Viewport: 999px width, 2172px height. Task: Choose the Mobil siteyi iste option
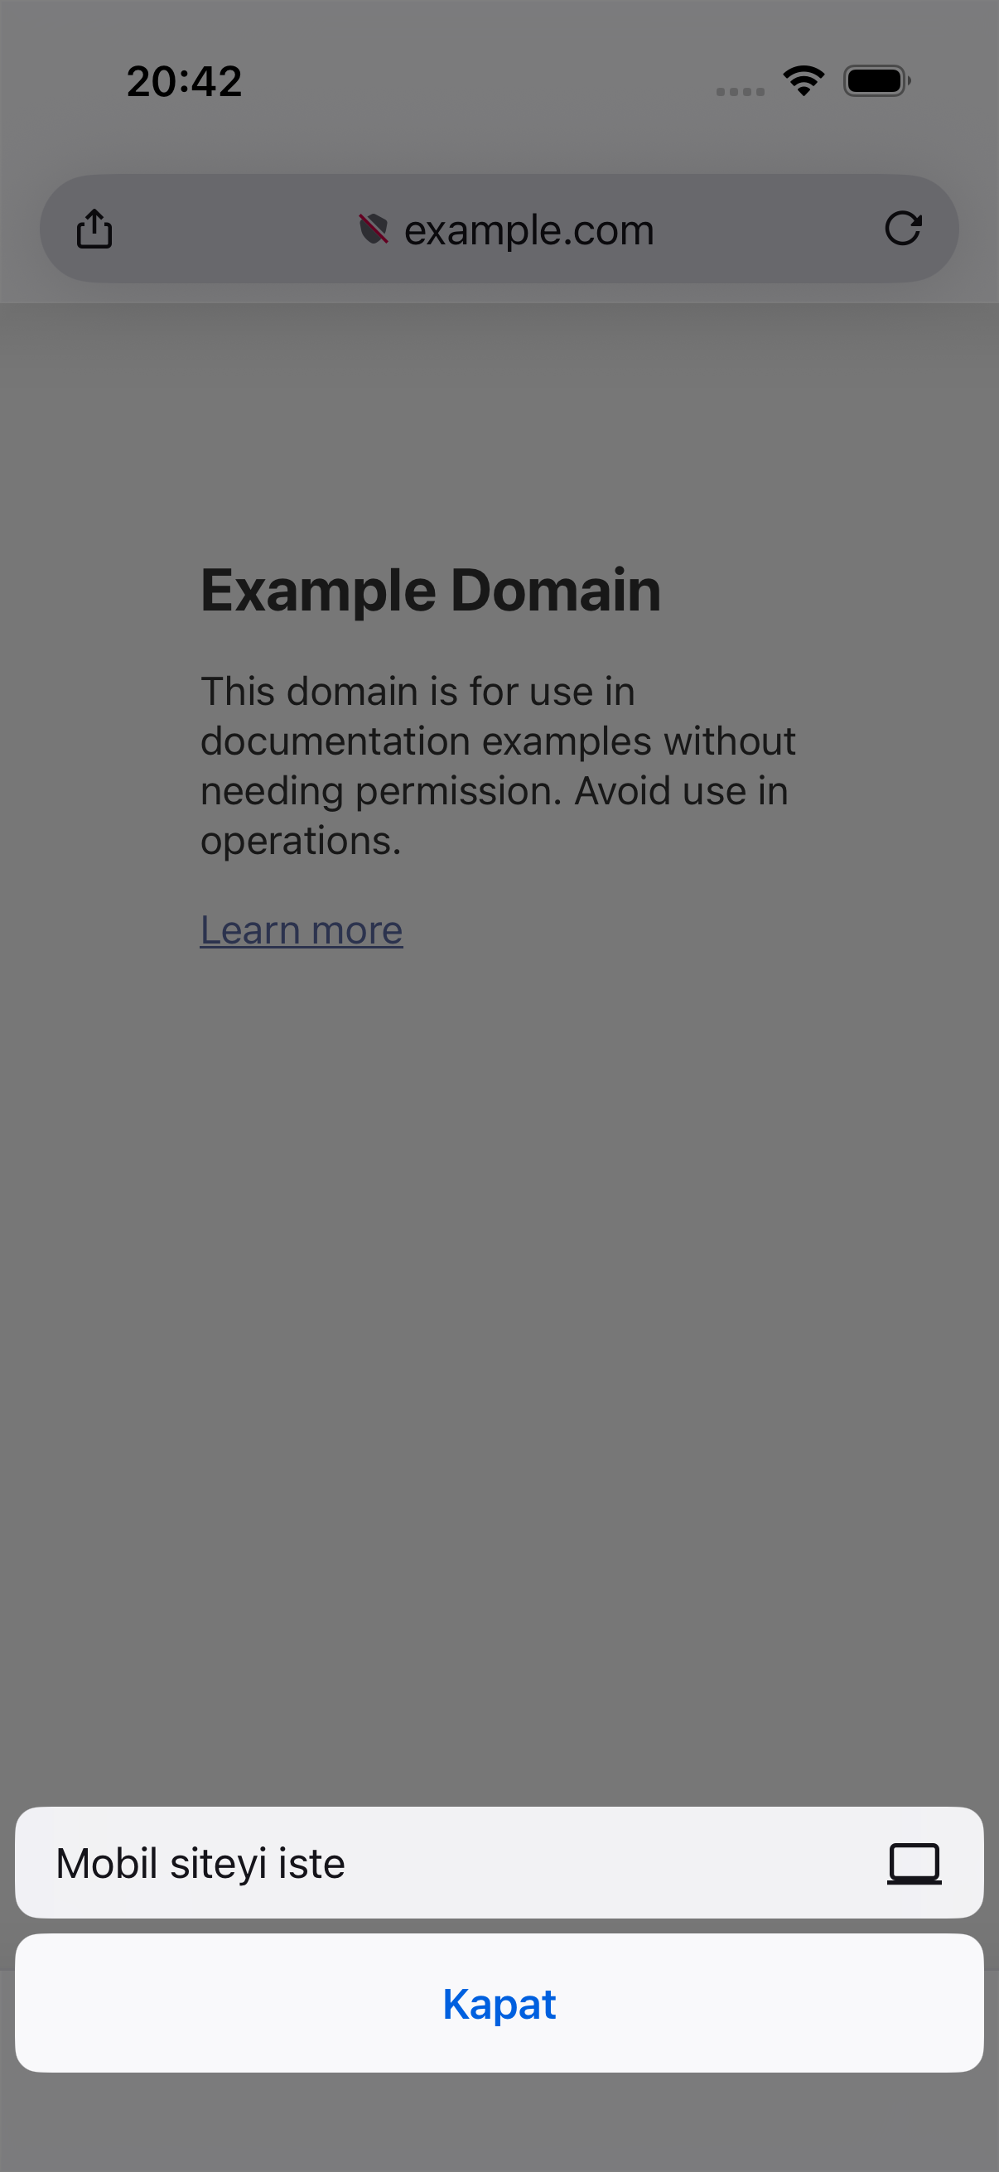[499, 1862]
